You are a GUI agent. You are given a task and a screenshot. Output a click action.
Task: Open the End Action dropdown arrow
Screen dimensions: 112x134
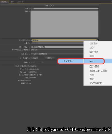click(98, 40)
